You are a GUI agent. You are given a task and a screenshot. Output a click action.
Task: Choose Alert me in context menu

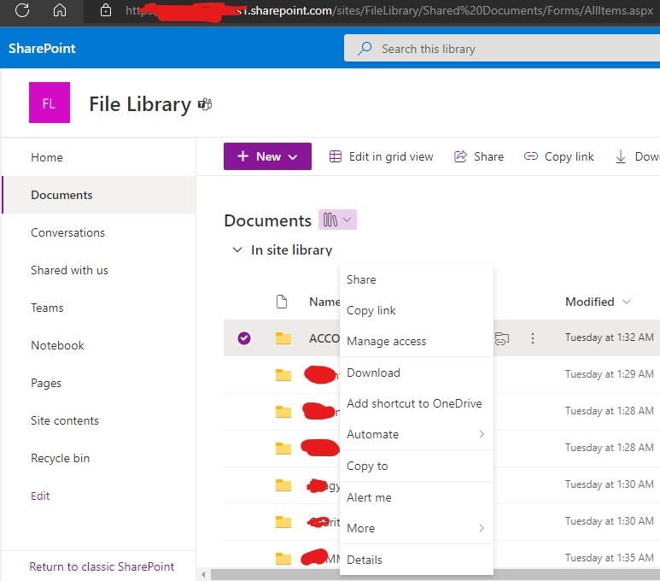point(417,497)
